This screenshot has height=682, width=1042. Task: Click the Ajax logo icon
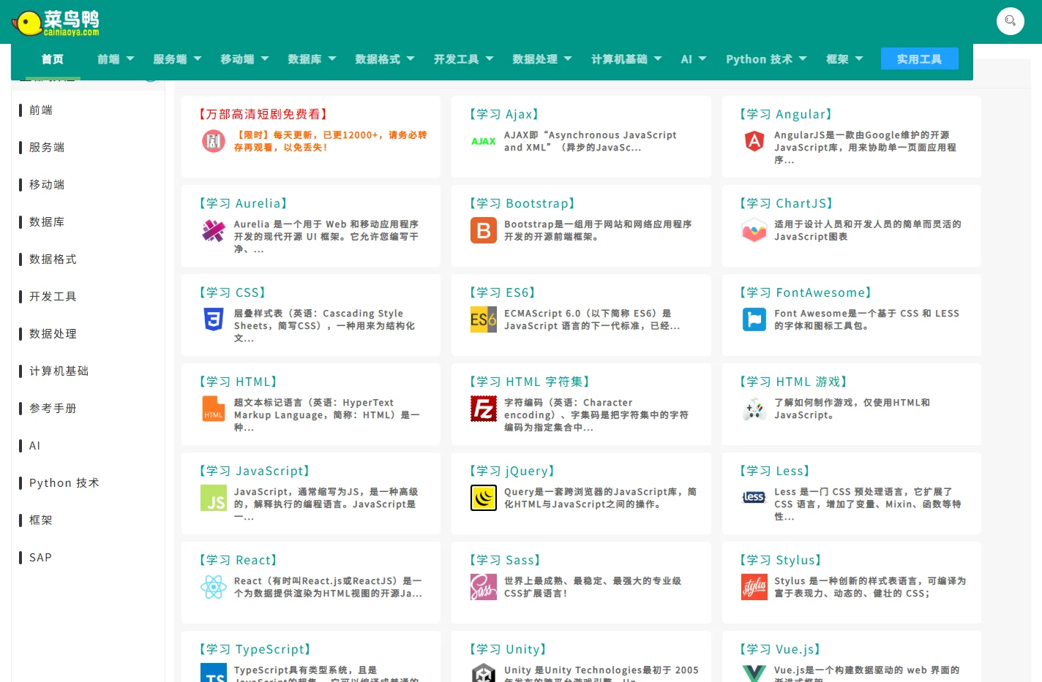pos(483,141)
